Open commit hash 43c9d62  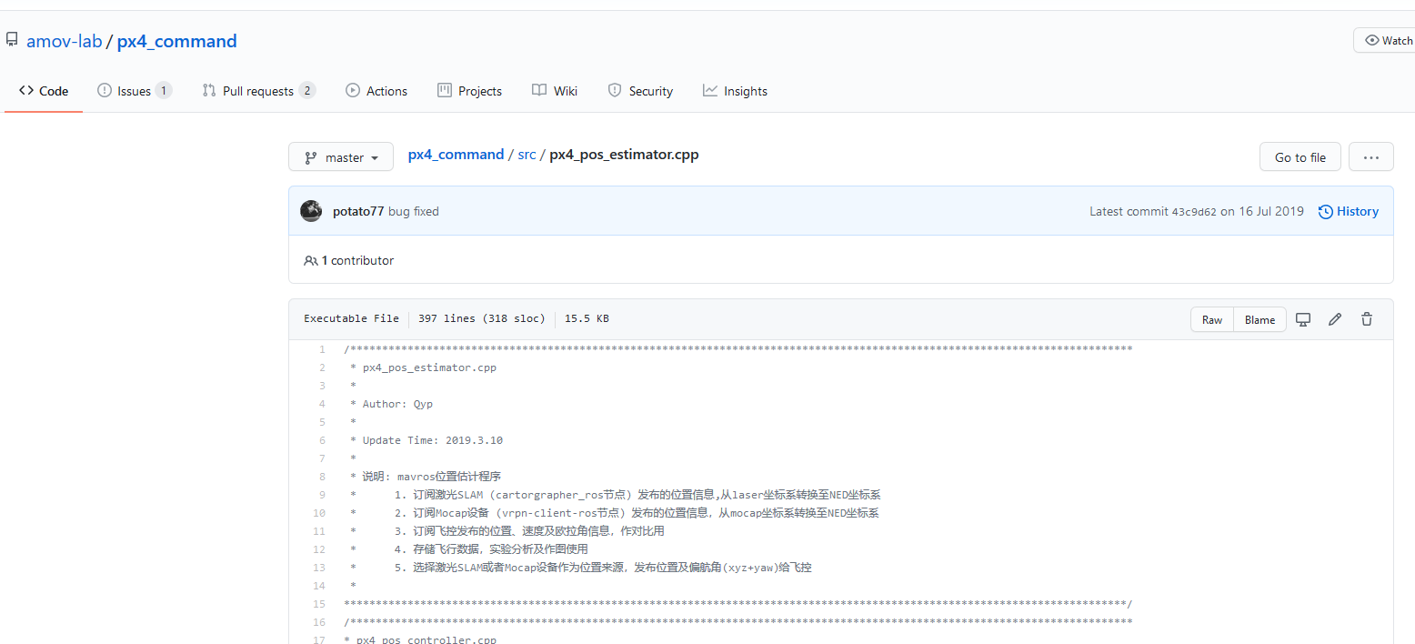[1194, 212]
